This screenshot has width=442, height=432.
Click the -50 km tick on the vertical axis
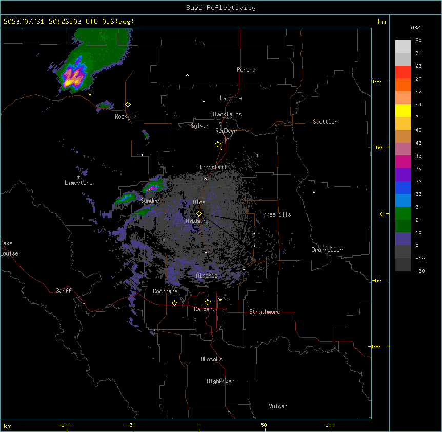tap(376, 280)
